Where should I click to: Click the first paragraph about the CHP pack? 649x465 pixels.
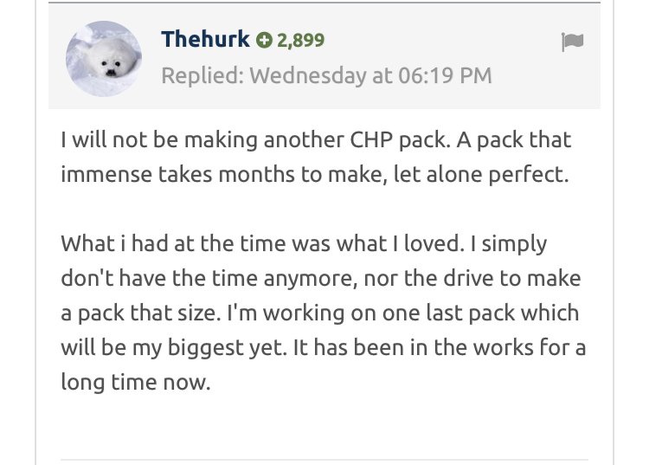click(316, 156)
